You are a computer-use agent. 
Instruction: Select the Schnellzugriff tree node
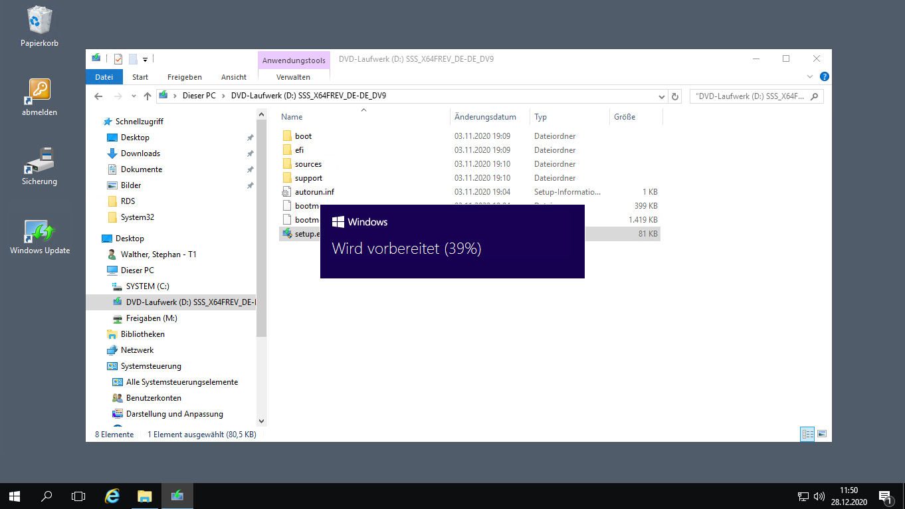tap(139, 122)
